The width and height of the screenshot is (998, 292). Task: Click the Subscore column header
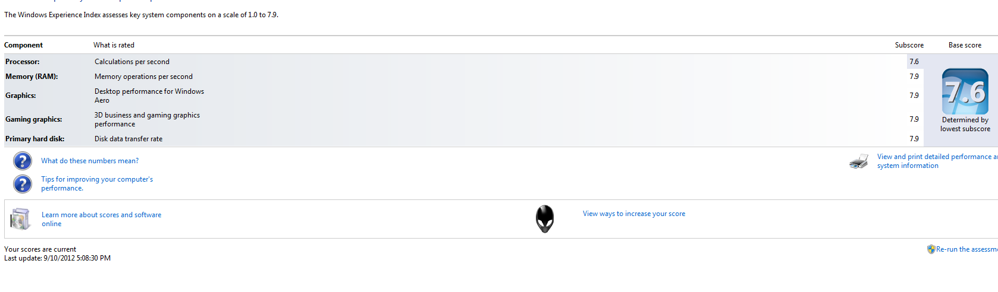point(909,45)
